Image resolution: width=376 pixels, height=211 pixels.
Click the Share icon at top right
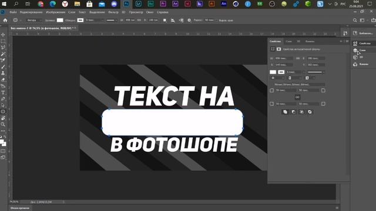(x=373, y=21)
